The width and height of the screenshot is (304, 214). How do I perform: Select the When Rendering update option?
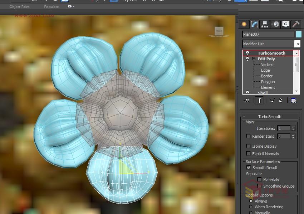pos(251,207)
